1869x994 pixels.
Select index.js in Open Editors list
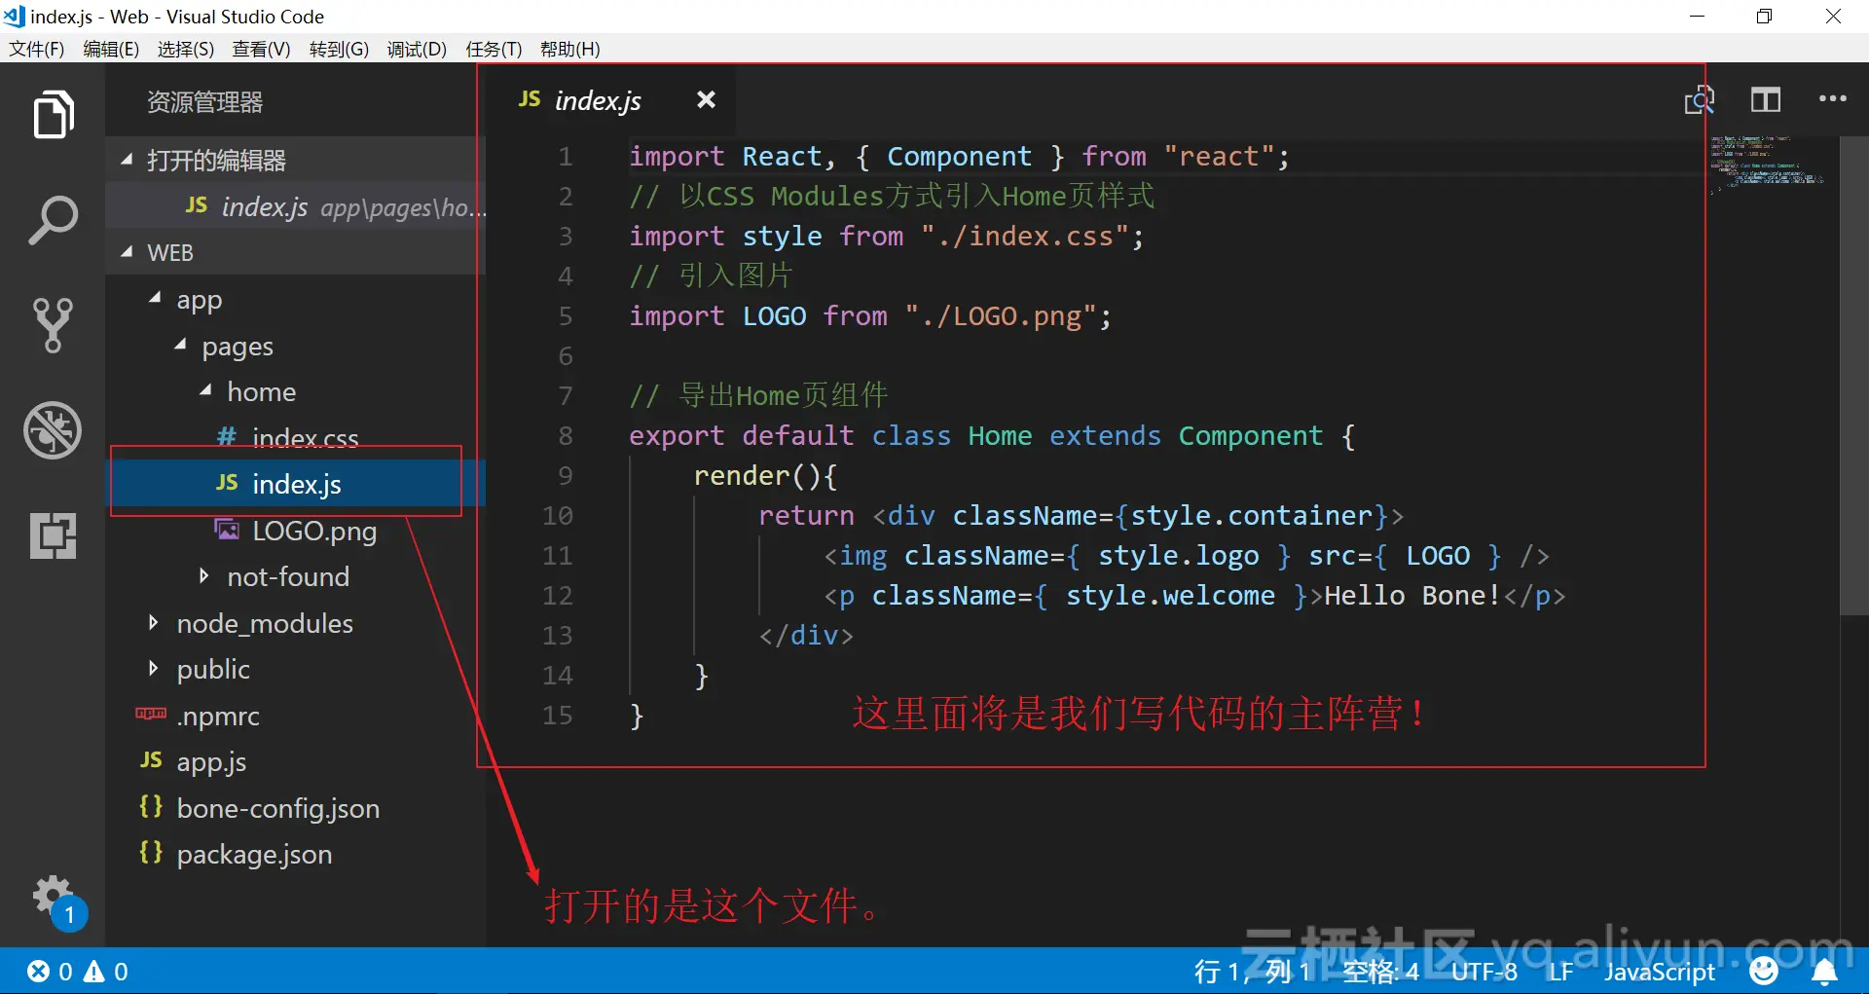(x=295, y=206)
